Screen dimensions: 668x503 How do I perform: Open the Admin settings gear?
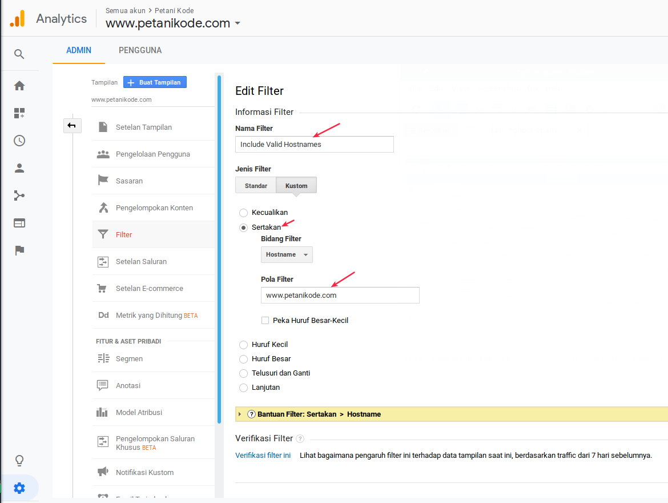[x=19, y=488]
